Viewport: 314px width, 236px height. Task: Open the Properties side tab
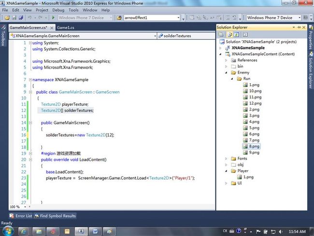coord(311,38)
